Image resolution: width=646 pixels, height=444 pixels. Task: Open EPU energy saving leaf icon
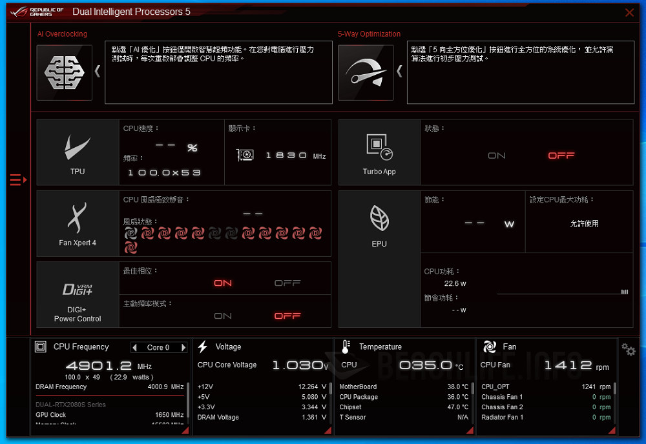click(x=378, y=219)
